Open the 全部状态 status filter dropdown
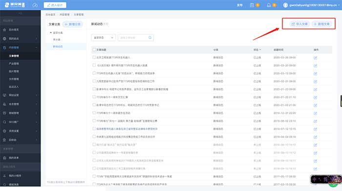Viewport: 342px width, 191px height. tap(104, 38)
